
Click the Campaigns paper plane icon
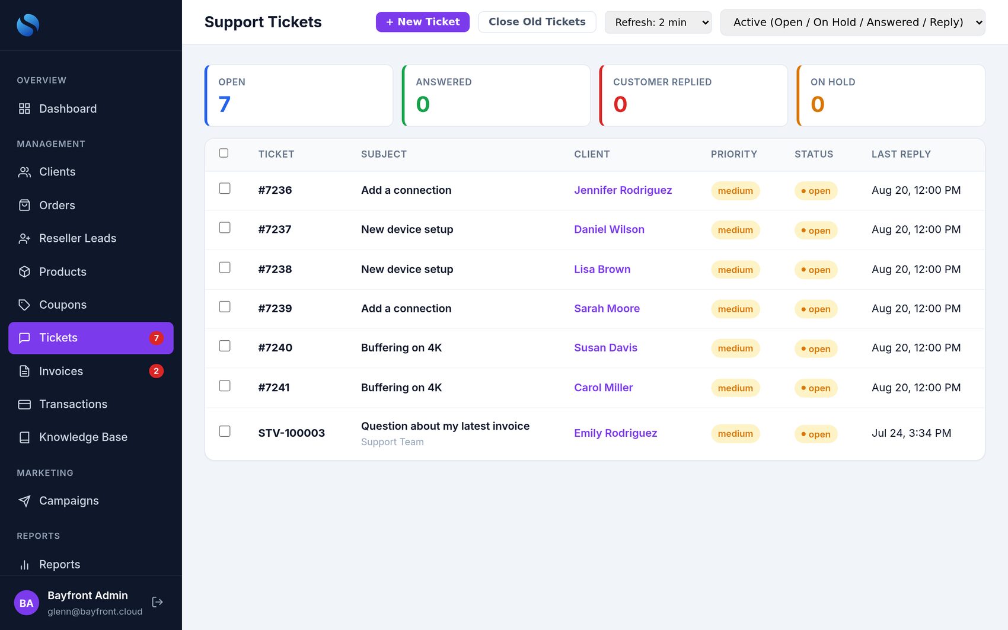[x=24, y=501]
